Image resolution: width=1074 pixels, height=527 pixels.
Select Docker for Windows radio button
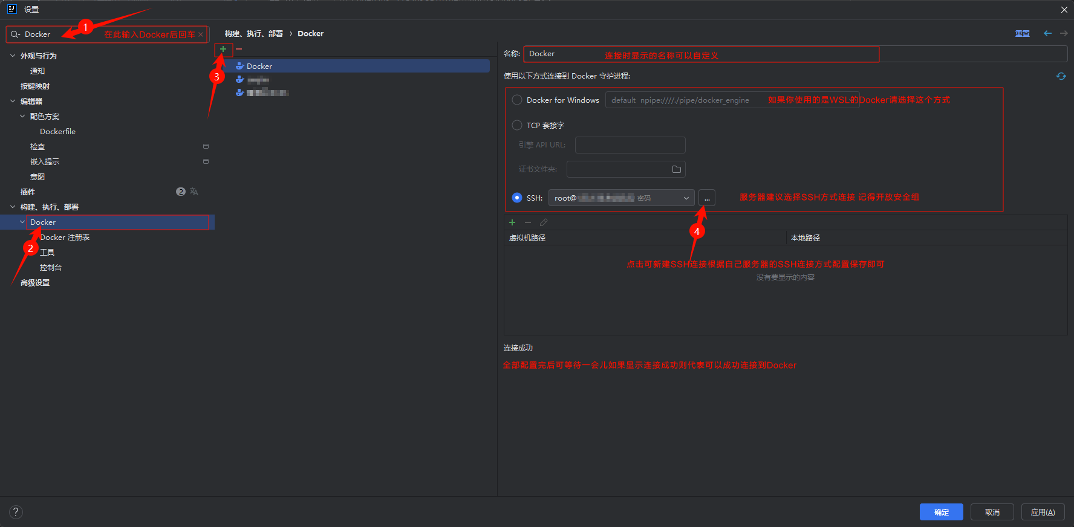tap(517, 100)
